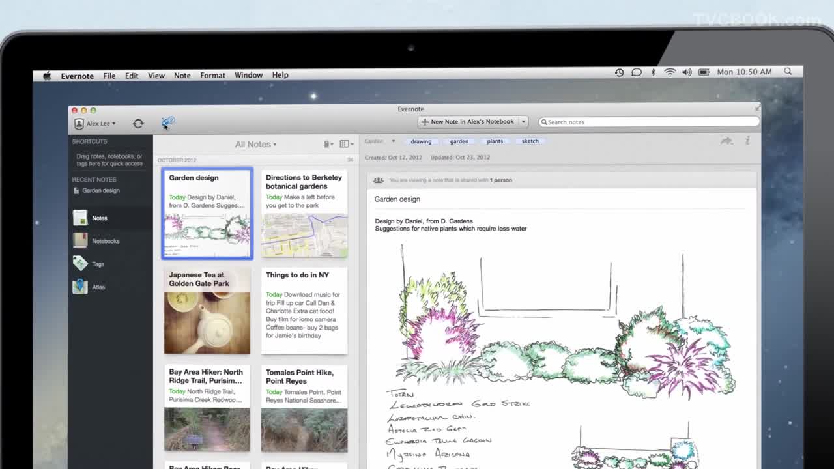Image resolution: width=834 pixels, height=469 pixels.
Task: Open the All Notes dropdown
Action: click(255, 144)
